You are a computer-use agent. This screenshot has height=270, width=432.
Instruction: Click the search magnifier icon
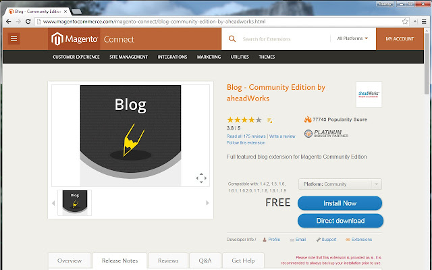point(232,39)
